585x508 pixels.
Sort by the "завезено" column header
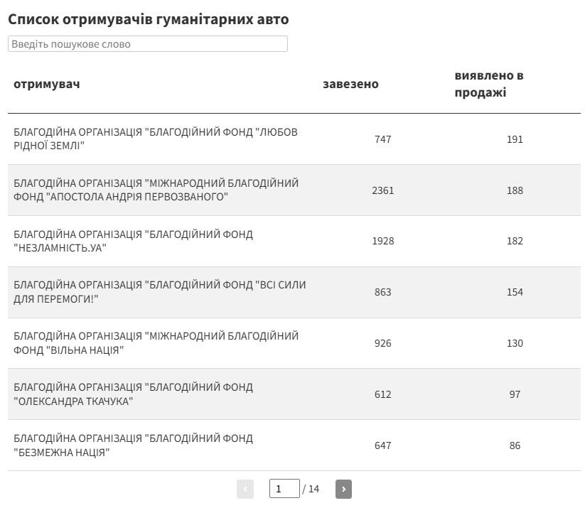[350, 84]
